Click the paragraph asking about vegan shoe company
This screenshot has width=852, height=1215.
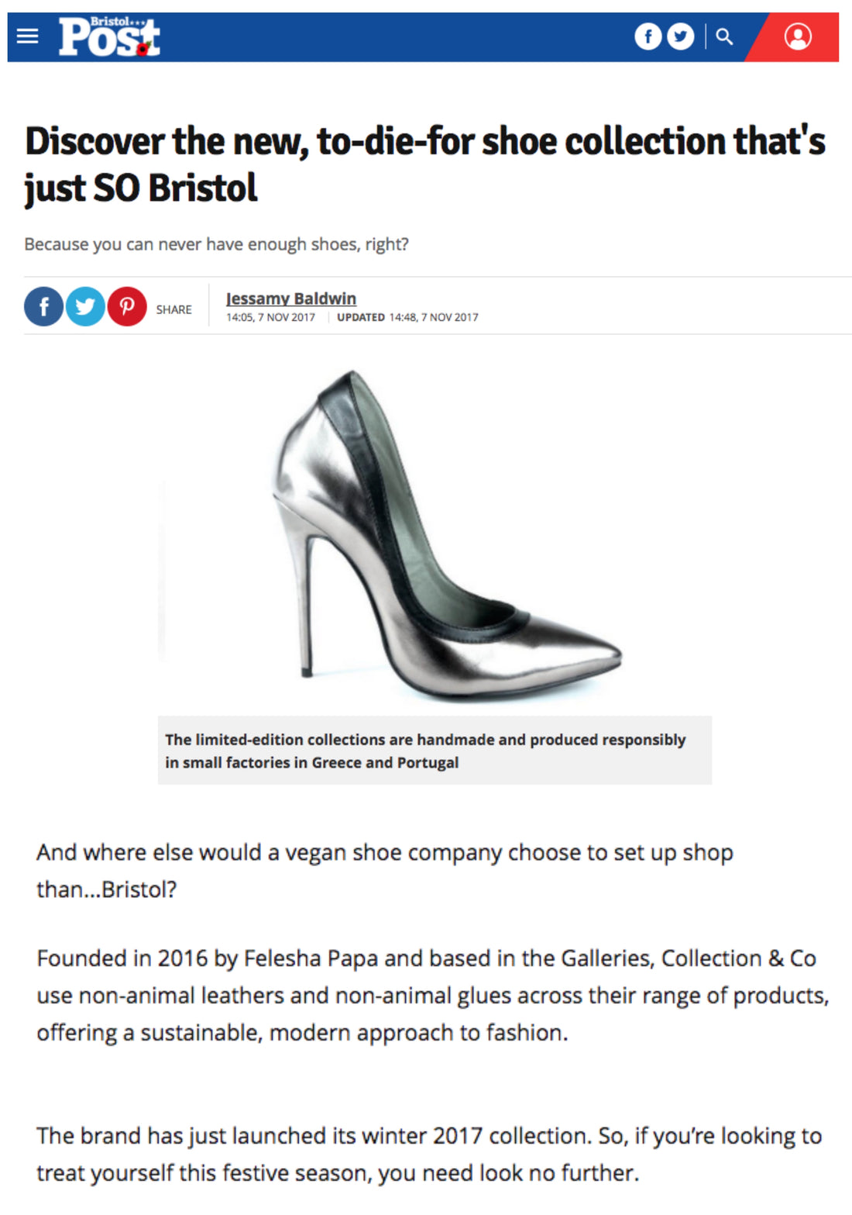(x=384, y=870)
